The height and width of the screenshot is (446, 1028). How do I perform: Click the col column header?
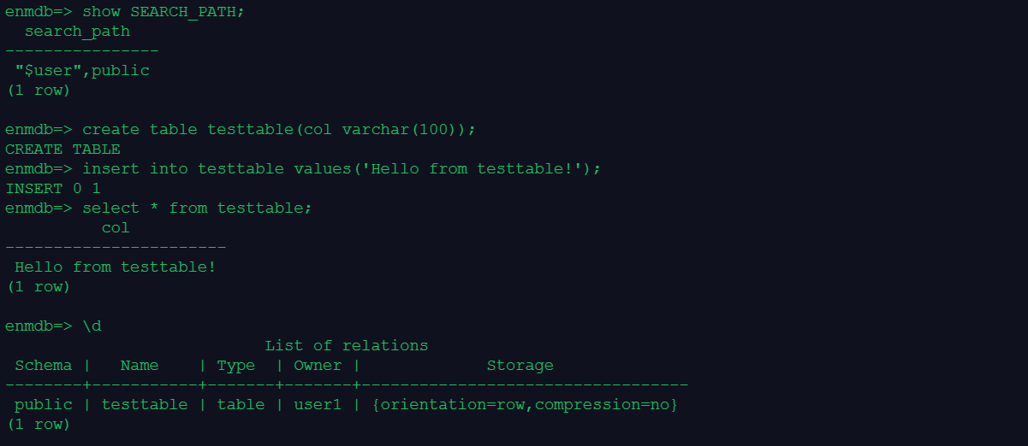pyautogui.click(x=116, y=228)
